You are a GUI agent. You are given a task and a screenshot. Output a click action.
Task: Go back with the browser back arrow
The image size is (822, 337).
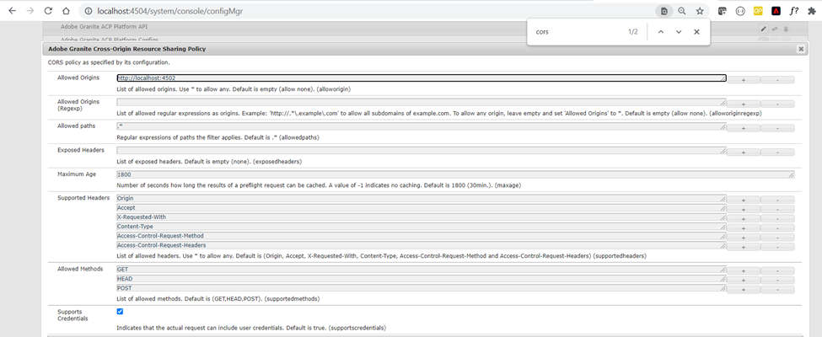12,10
